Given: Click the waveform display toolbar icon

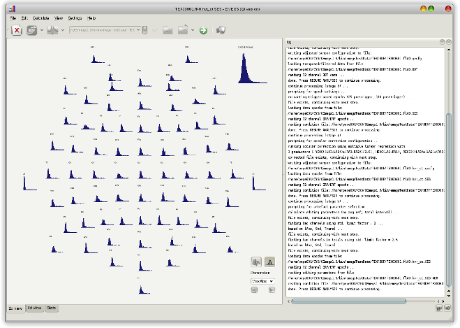Looking at the screenshot, I should (53, 30).
